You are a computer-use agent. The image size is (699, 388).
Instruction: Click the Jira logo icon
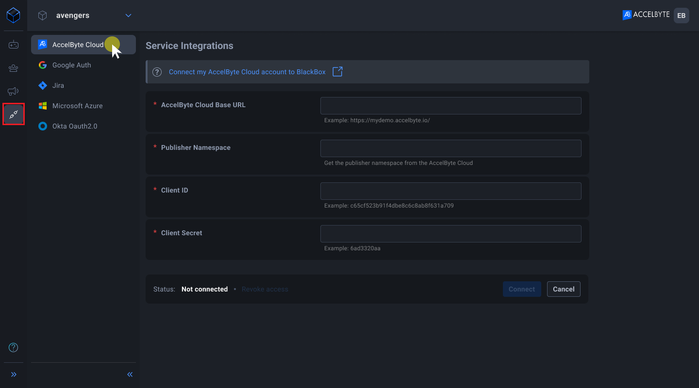[x=43, y=85]
